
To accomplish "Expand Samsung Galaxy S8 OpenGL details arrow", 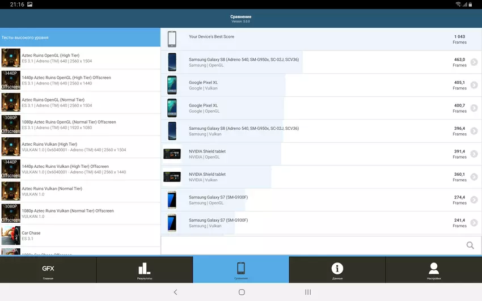I will pos(473,62).
